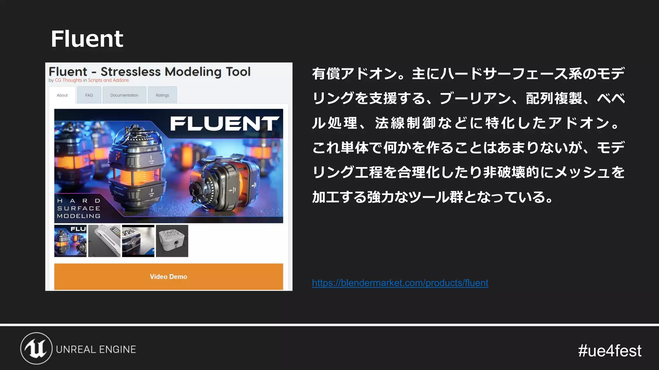
Task: Click the 'Fluent - Stressless Modeling Tool' heading
Action: coord(150,72)
